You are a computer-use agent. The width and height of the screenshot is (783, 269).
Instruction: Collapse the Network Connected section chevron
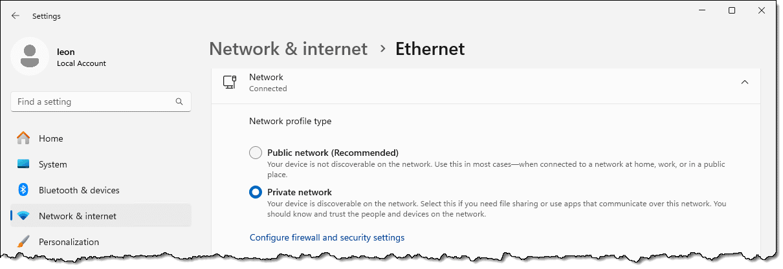[745, 82]
